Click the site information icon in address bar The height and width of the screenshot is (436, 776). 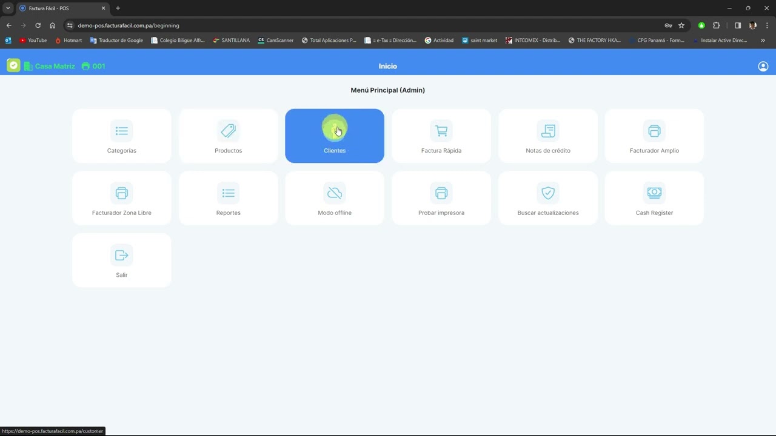pos(70,25)
